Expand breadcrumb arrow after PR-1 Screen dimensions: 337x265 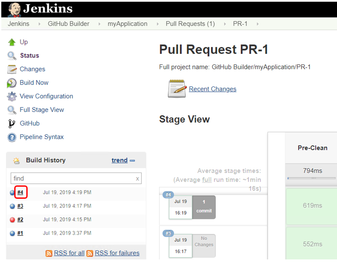tap(258, 24)
